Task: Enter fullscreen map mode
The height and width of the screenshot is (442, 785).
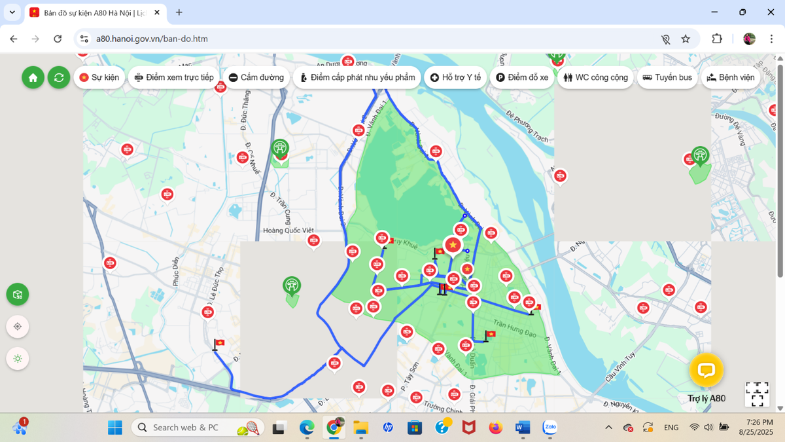Action: [757, 394]
